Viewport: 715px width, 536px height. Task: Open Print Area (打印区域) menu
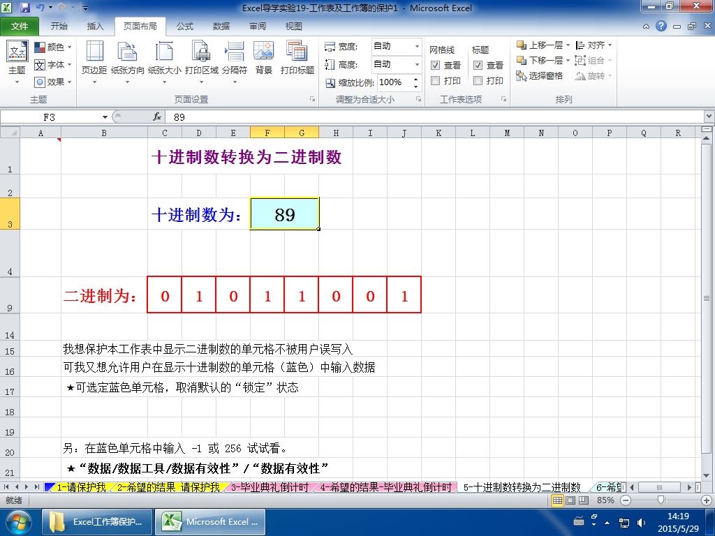coord(201,63)
